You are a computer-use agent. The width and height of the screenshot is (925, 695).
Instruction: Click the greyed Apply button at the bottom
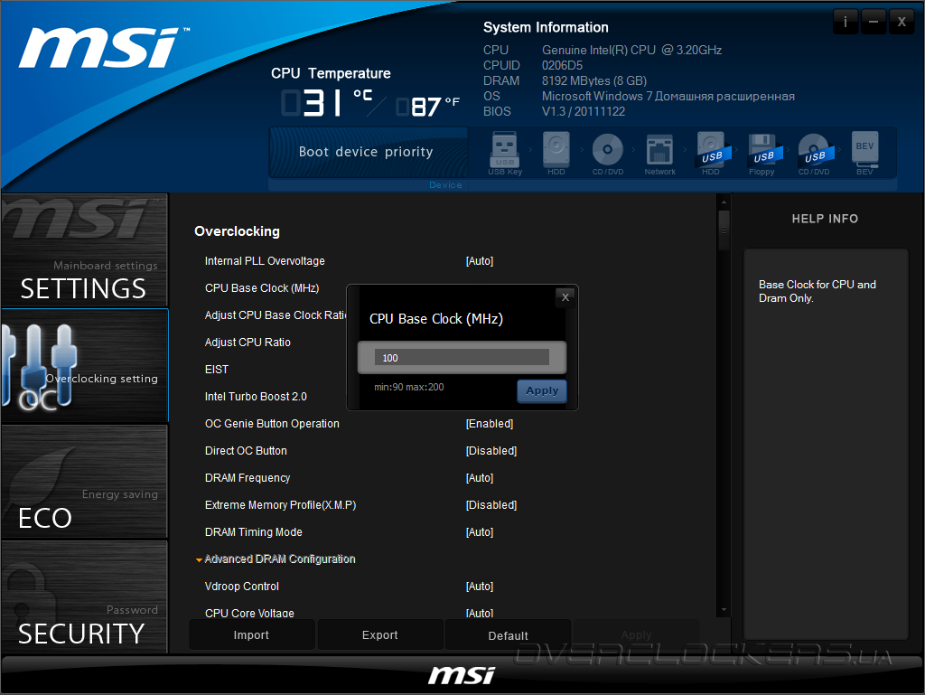pyautogui.click(x=636, y=634)
